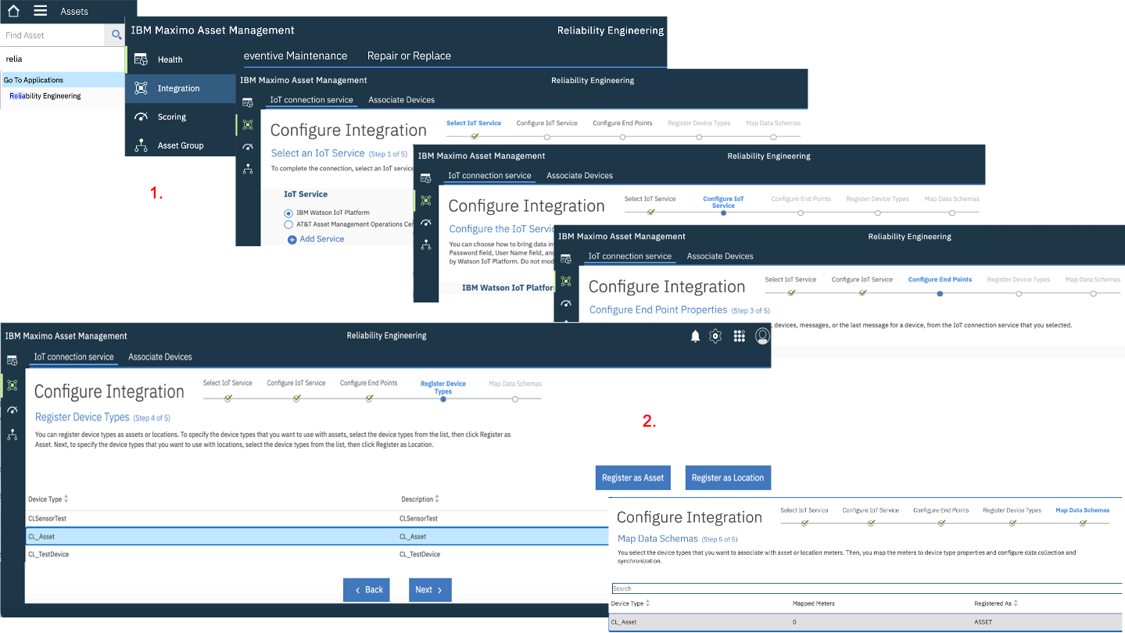
Task: Open the settings gear icon
Action: pyautogui.click(x=715, y=336)
